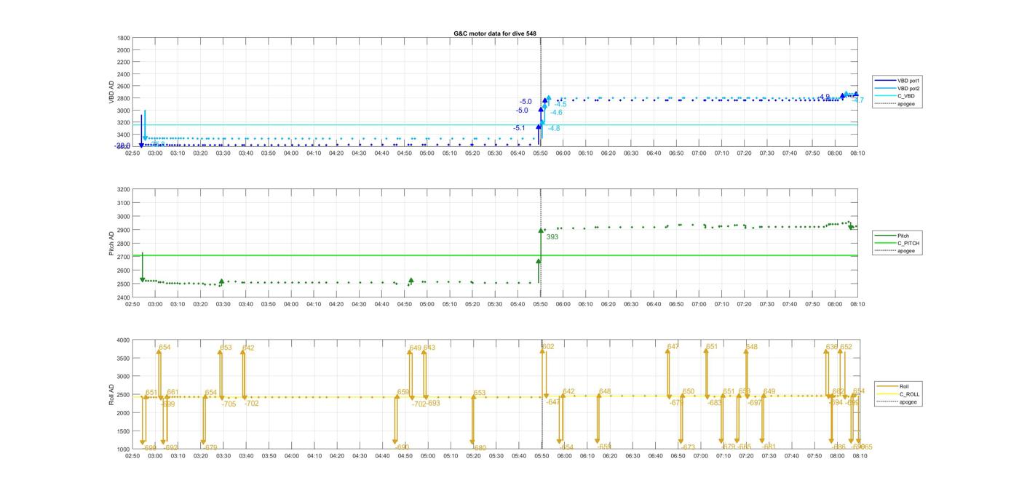Click the '-705' roll data label
The image size is (1019, 504).
click(x=229, y=404)
